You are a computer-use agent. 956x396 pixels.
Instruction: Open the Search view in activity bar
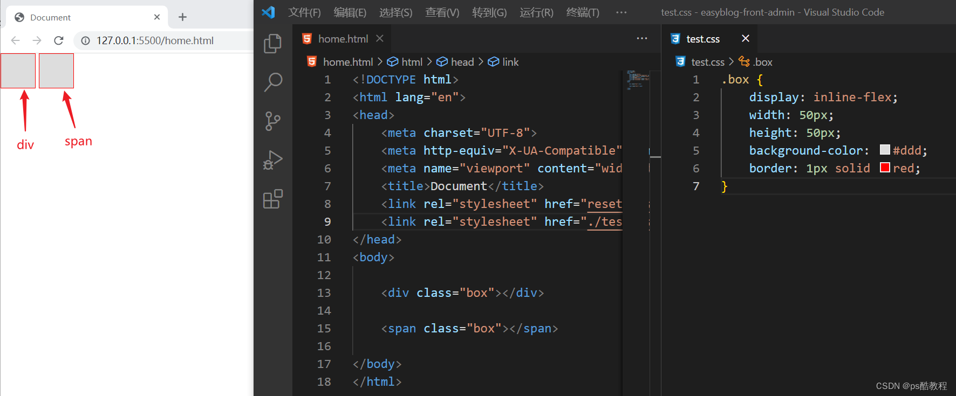(x=272, y=82)
